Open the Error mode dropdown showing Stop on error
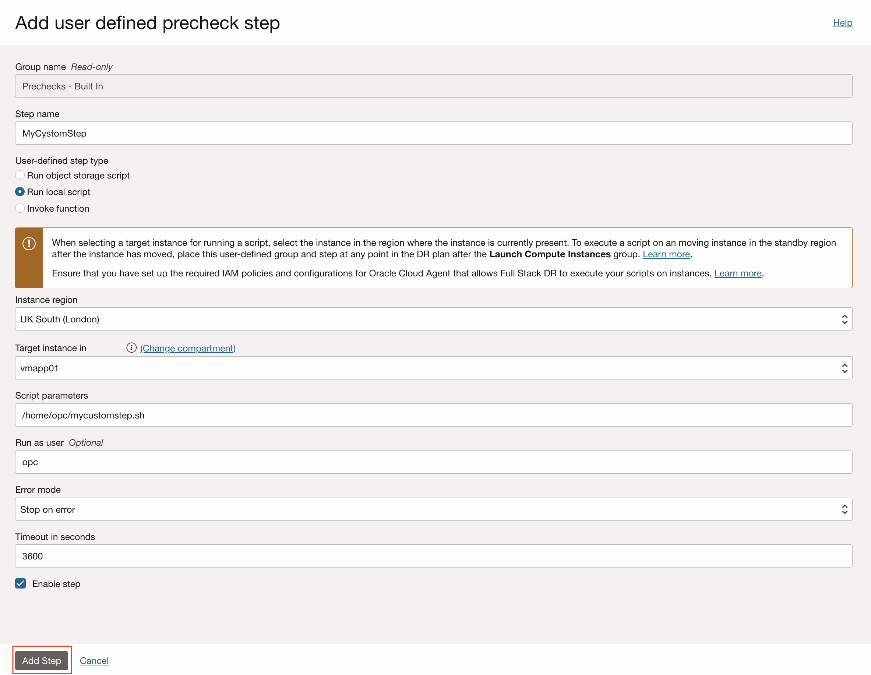871x675 pixels. [x=399, y=509]
